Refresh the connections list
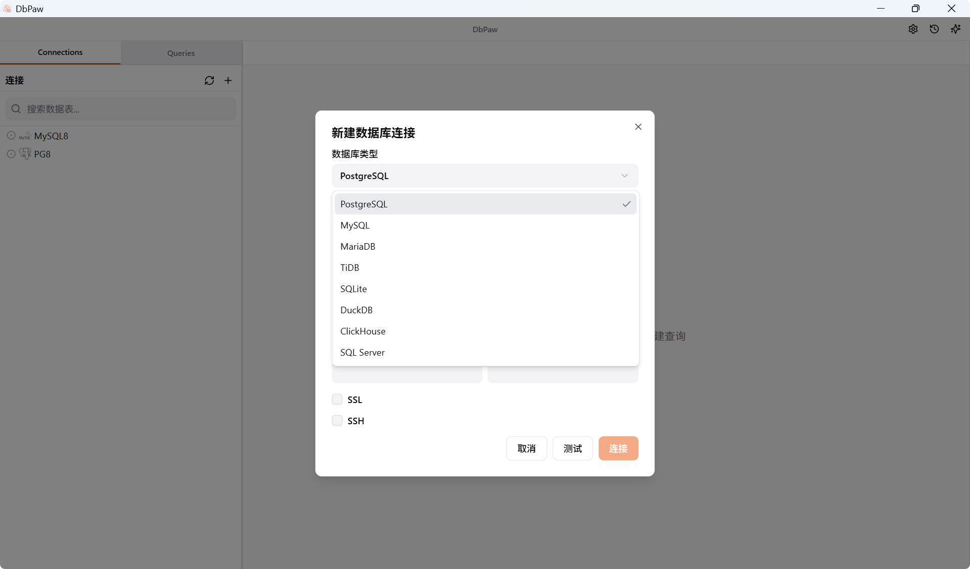This screenshot has height=569, width=970. [x=209, y=81]
